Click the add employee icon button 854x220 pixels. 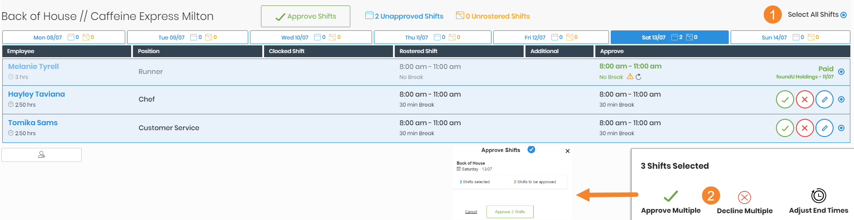(x=41, y=155)
